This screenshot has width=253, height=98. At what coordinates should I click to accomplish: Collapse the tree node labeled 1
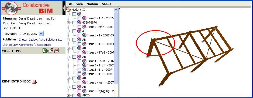[x=68, y=14]
